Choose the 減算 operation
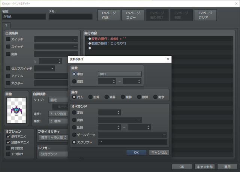 [x=106, y=97]
